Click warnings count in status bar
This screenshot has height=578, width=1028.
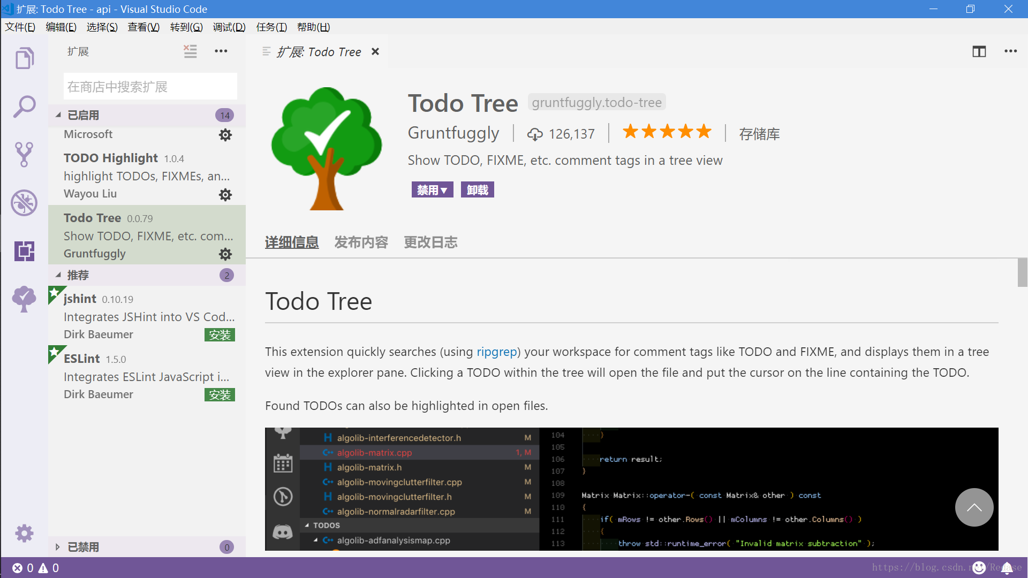click(x=49, y=568)
